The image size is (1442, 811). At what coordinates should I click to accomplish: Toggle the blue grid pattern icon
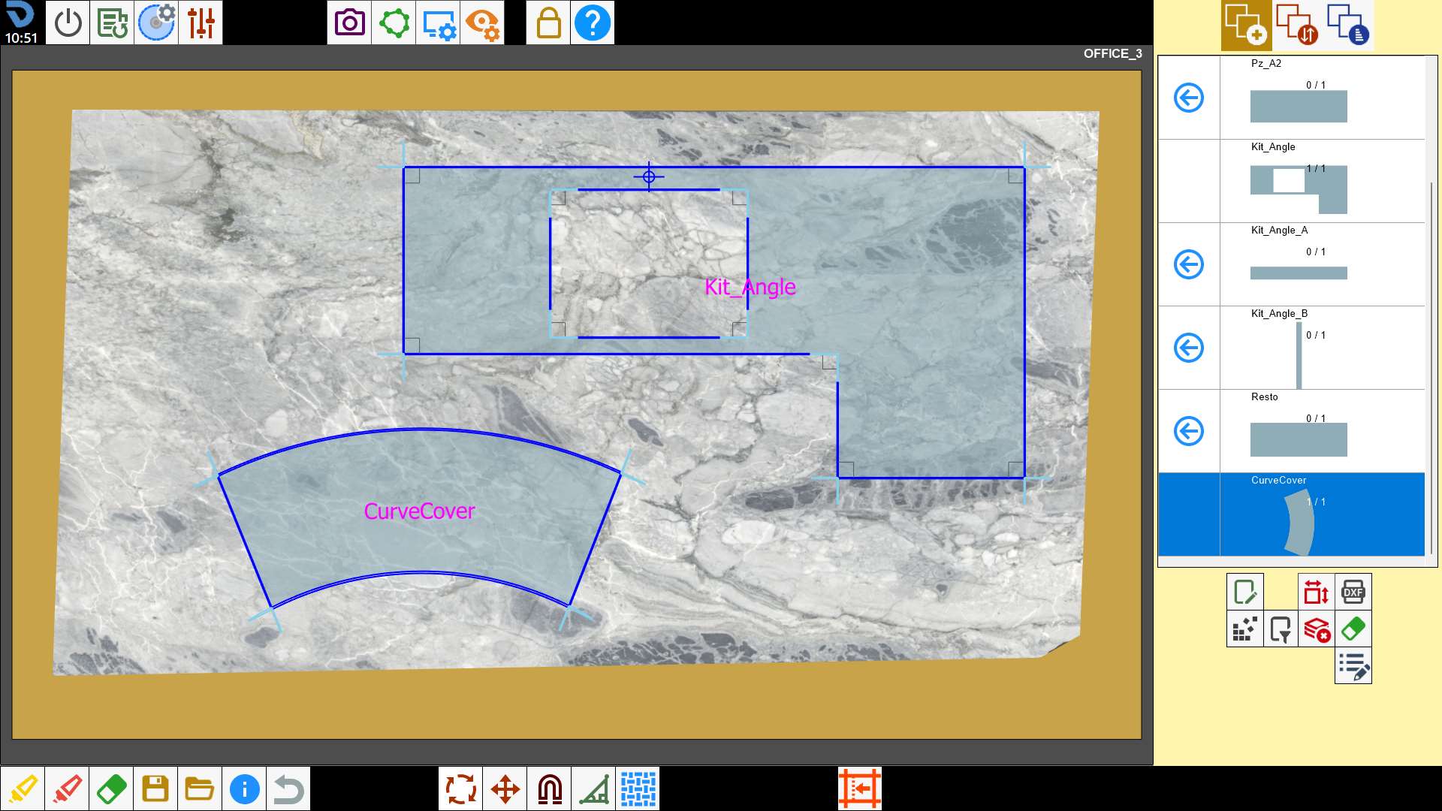[638, 789]
